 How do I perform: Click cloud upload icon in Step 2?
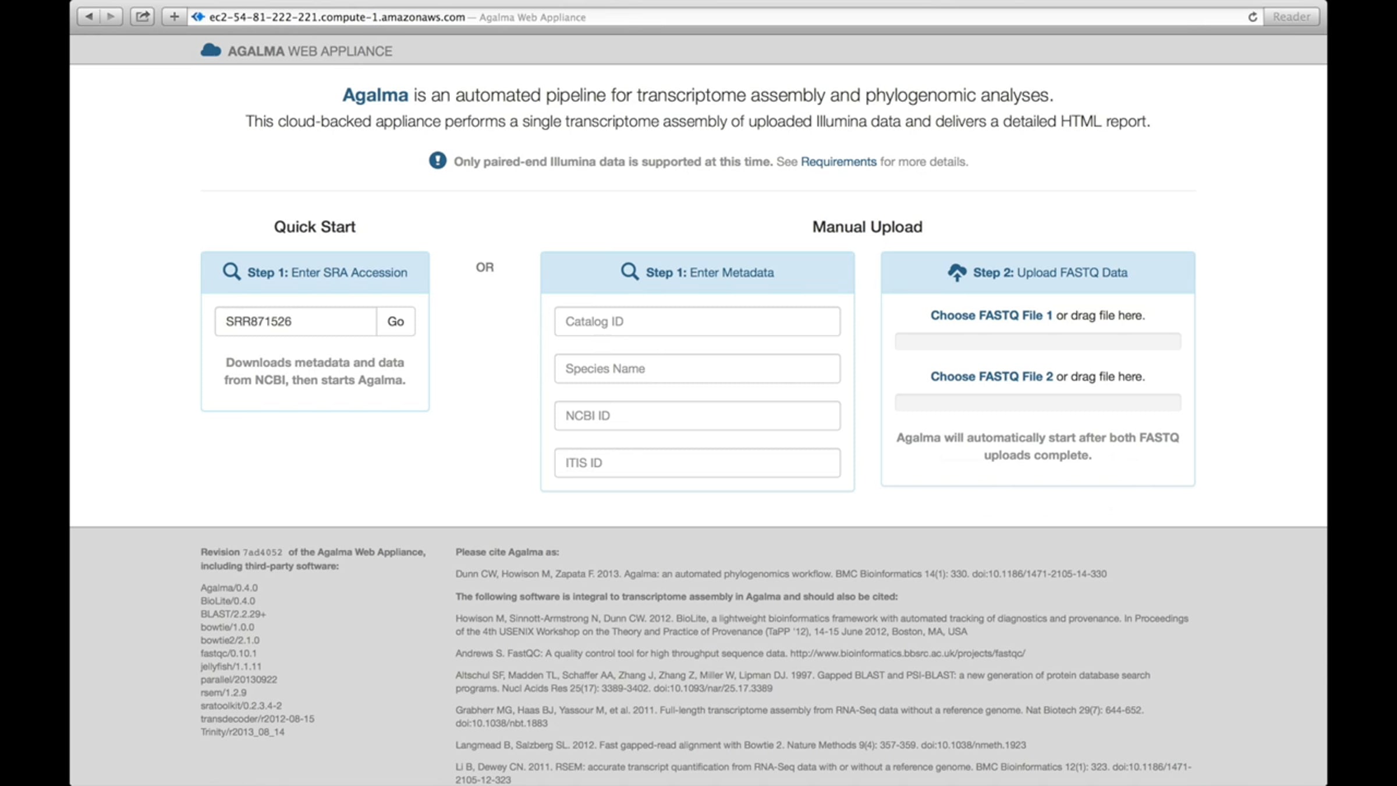click(x=957, y=272)
